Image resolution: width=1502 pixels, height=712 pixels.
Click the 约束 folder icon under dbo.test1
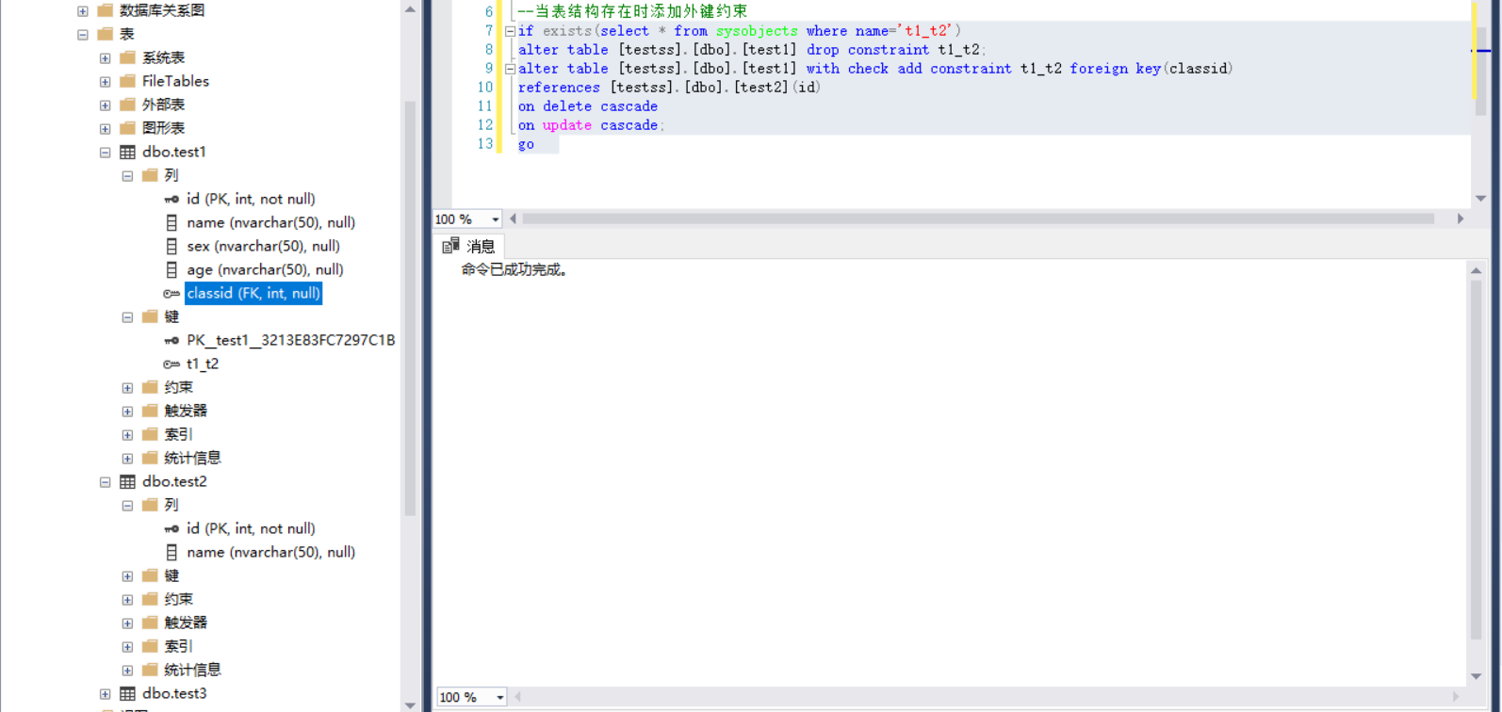coord(150,387)
